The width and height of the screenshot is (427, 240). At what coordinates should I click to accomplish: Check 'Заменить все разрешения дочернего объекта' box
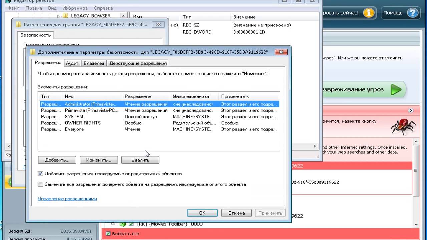40,184
